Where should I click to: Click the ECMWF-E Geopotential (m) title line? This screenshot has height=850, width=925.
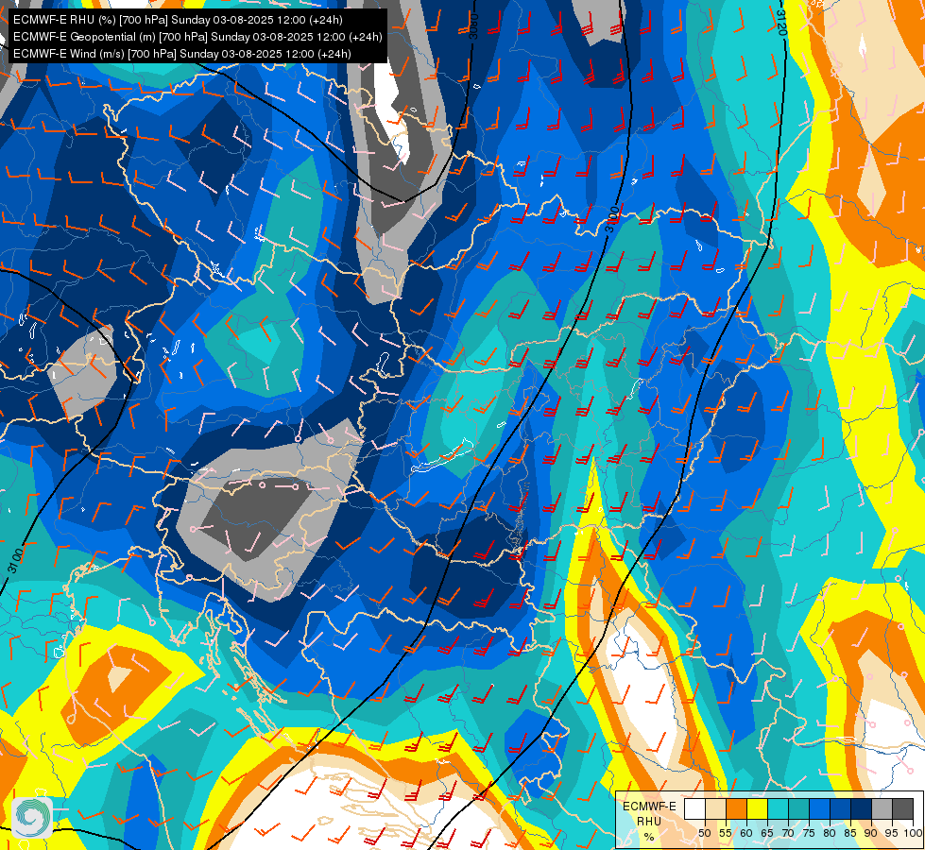coord(197,37)
